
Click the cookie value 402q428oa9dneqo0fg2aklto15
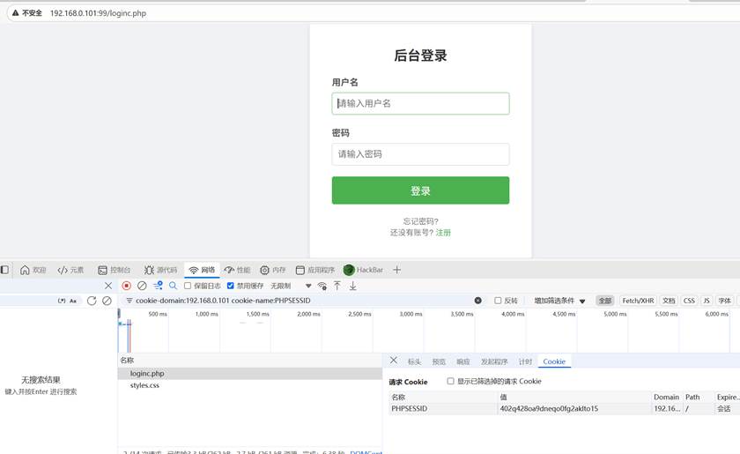549,409
